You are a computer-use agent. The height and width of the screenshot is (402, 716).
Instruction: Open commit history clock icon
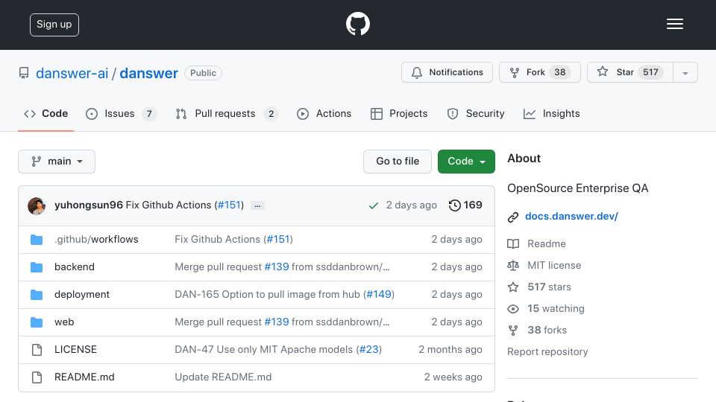click(x=454, y=205)
